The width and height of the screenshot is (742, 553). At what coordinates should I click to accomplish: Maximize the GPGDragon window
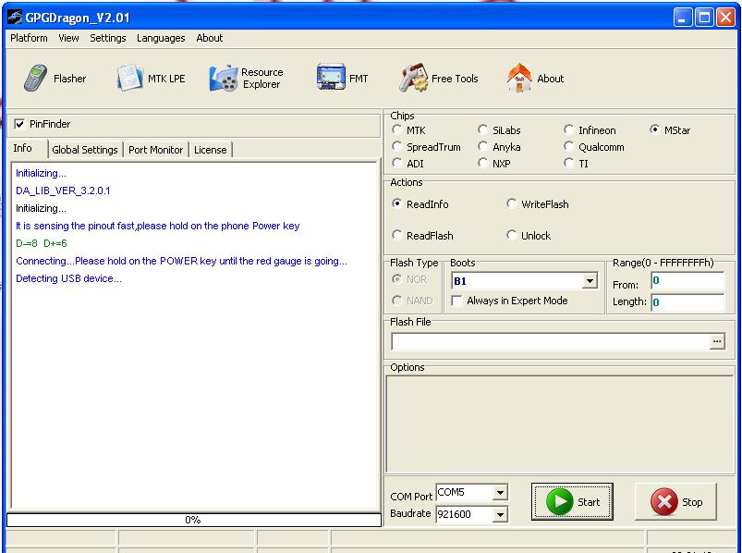(x=704, y=18)
